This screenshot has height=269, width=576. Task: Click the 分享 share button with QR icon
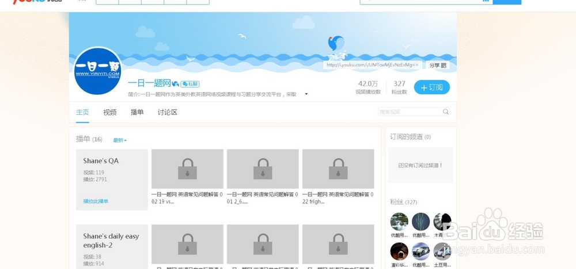pyautogui.click(x=438, y=65)
